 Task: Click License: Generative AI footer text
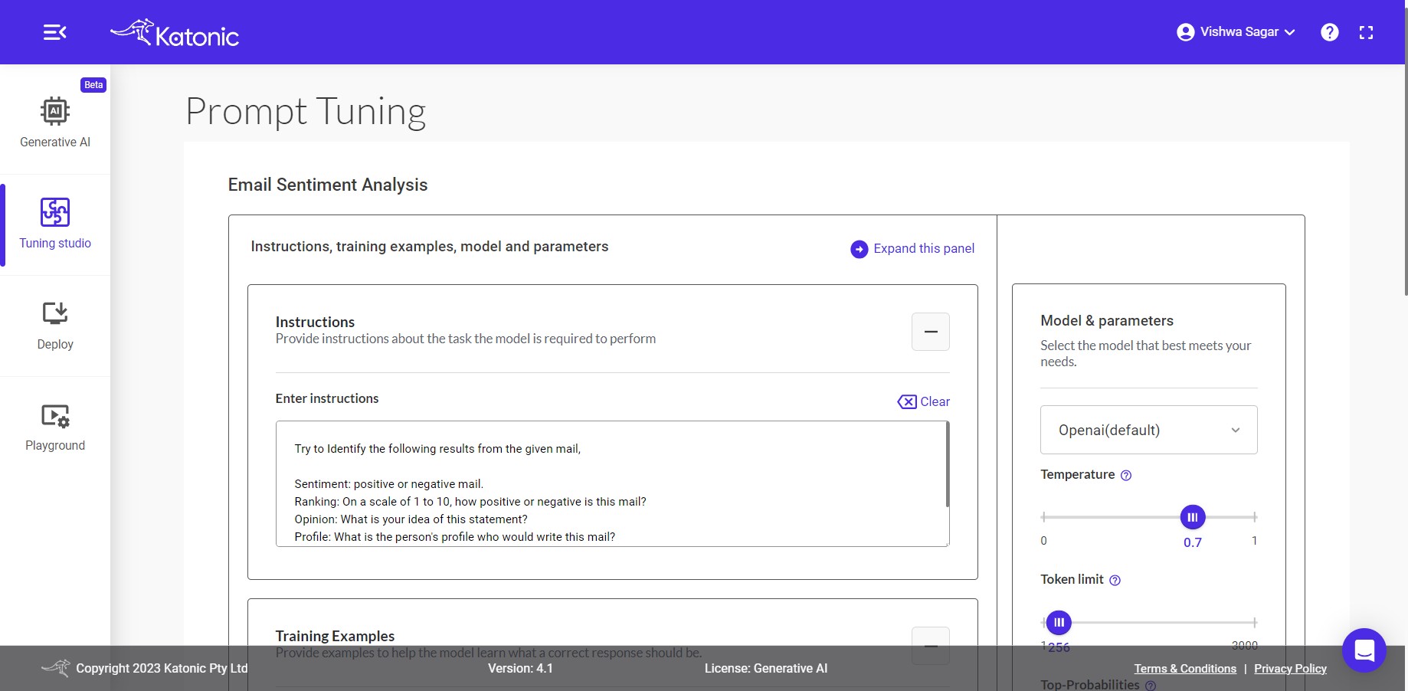coord(766,668)
